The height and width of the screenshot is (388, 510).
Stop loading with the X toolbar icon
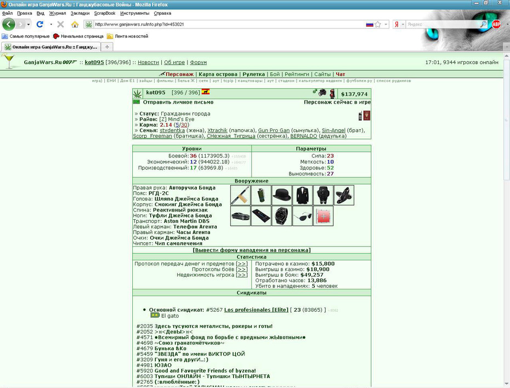click(x=60, y=24)
